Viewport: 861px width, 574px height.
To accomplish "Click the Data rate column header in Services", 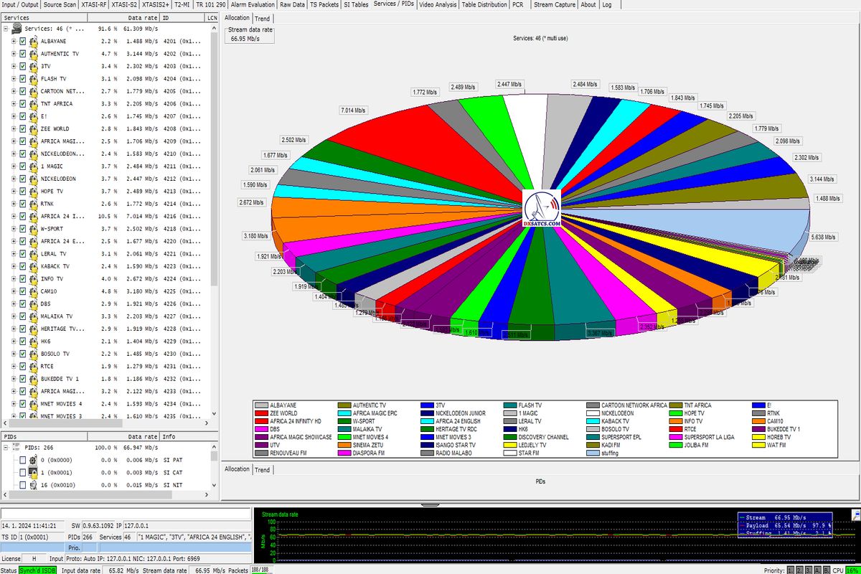I will pos(144,17).
